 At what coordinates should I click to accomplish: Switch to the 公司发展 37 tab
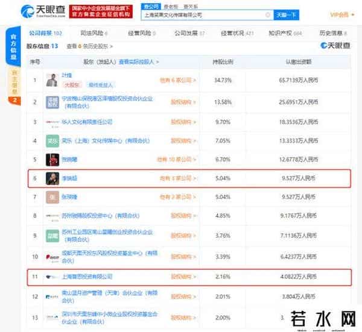click(189, 33)
